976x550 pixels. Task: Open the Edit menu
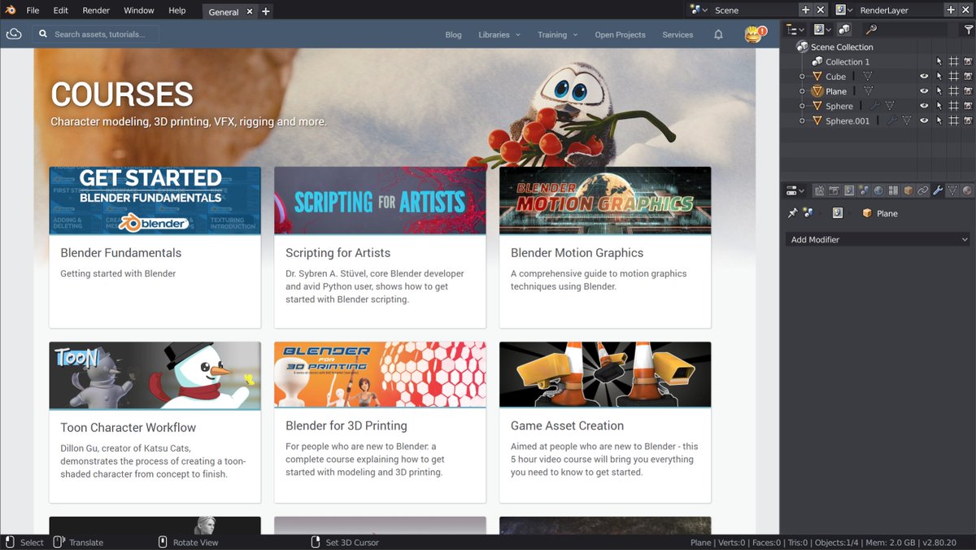pos(61,11)
